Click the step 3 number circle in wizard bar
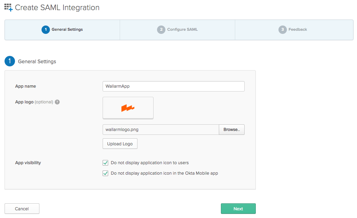Viewport: 357px width, 218px height. coord(282,30)
